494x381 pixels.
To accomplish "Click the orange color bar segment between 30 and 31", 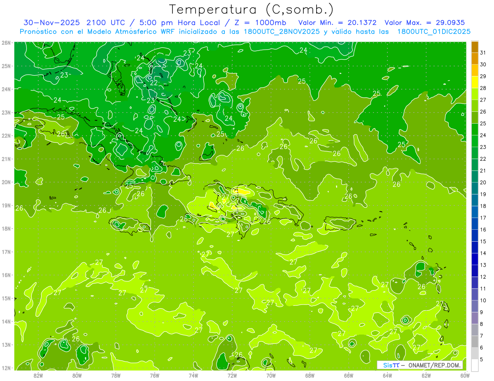I will [x=475, y=58].
